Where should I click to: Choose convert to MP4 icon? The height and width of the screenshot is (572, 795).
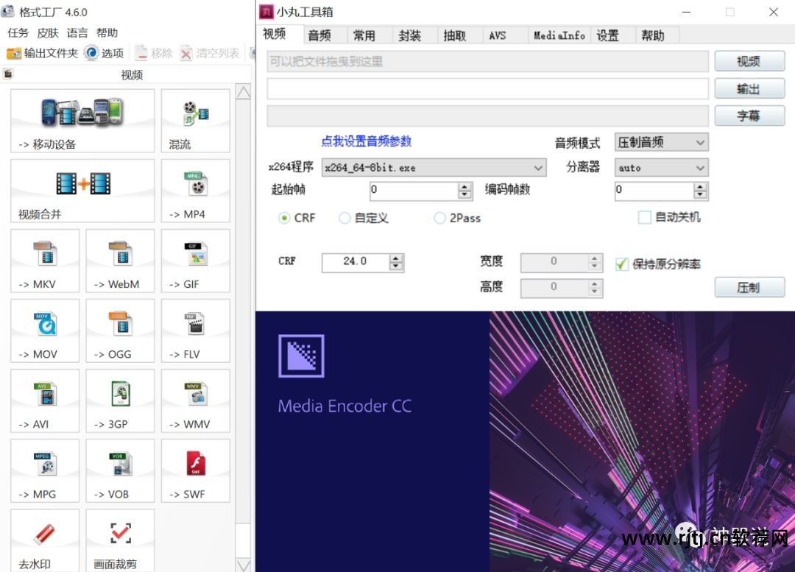tap(195, 191)
